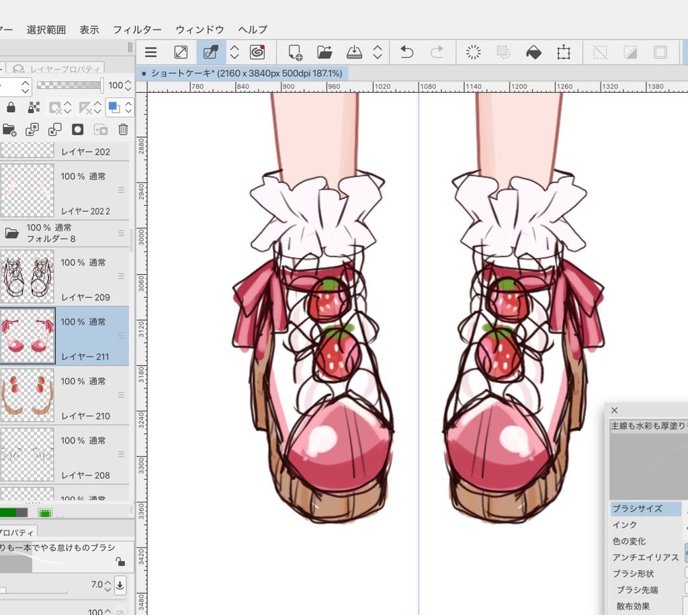
Task: Expand Folder 8 (フォルダー 8) in layer list
Action: [11, 233]
